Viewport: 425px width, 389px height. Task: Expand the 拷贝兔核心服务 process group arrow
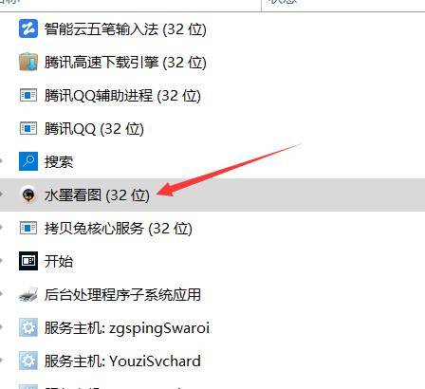[x=2, y=227]
